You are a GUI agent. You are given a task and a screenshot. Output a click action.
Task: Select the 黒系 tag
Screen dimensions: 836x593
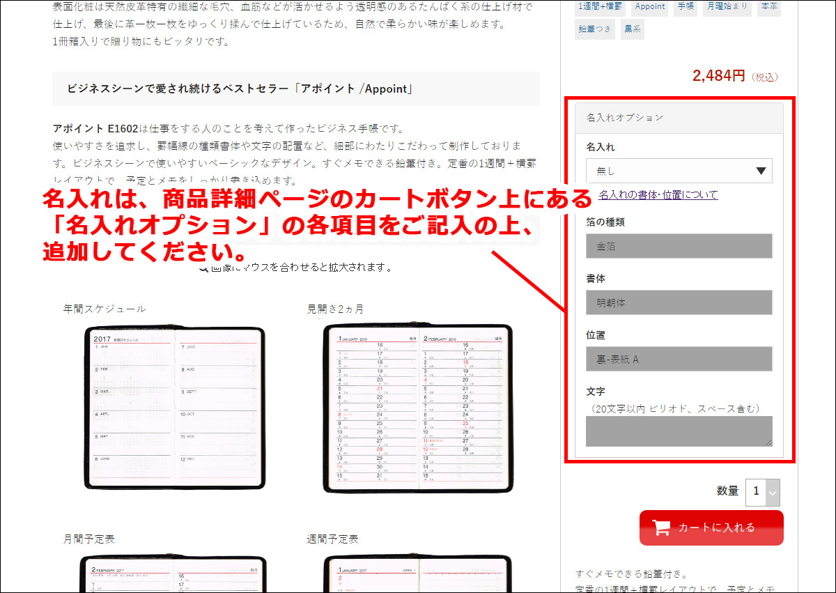point(633,29)
